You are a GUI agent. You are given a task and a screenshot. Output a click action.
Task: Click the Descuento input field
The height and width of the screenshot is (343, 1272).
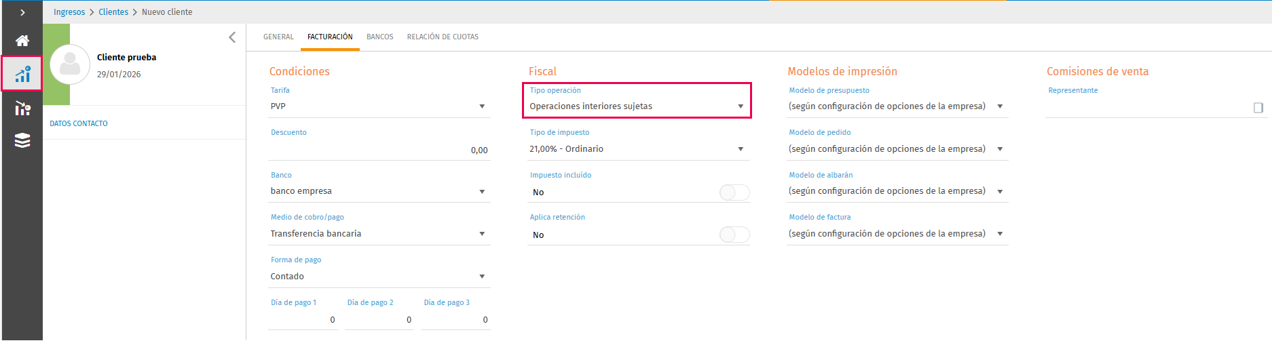point(379,150)
